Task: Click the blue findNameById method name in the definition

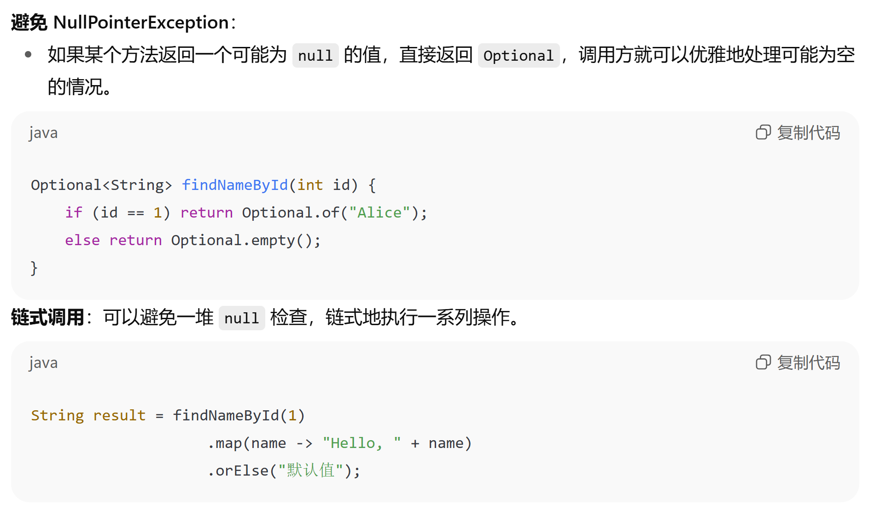Action: click(235, 185)
